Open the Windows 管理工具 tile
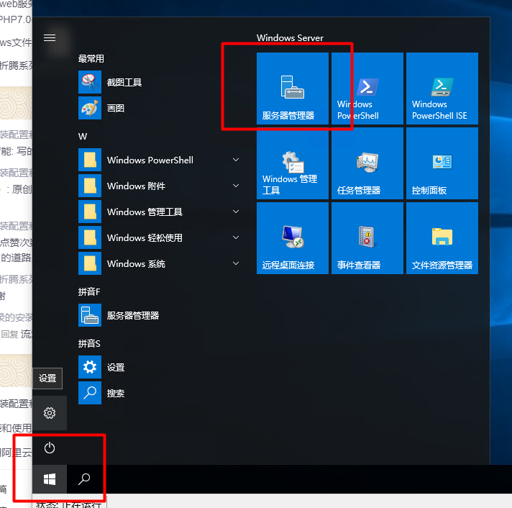This screenshot has width=512, height=508. click(x=292, y=163)
